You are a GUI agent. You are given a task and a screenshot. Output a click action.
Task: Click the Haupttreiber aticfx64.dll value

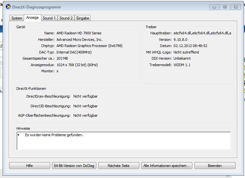tap(202, 33)
